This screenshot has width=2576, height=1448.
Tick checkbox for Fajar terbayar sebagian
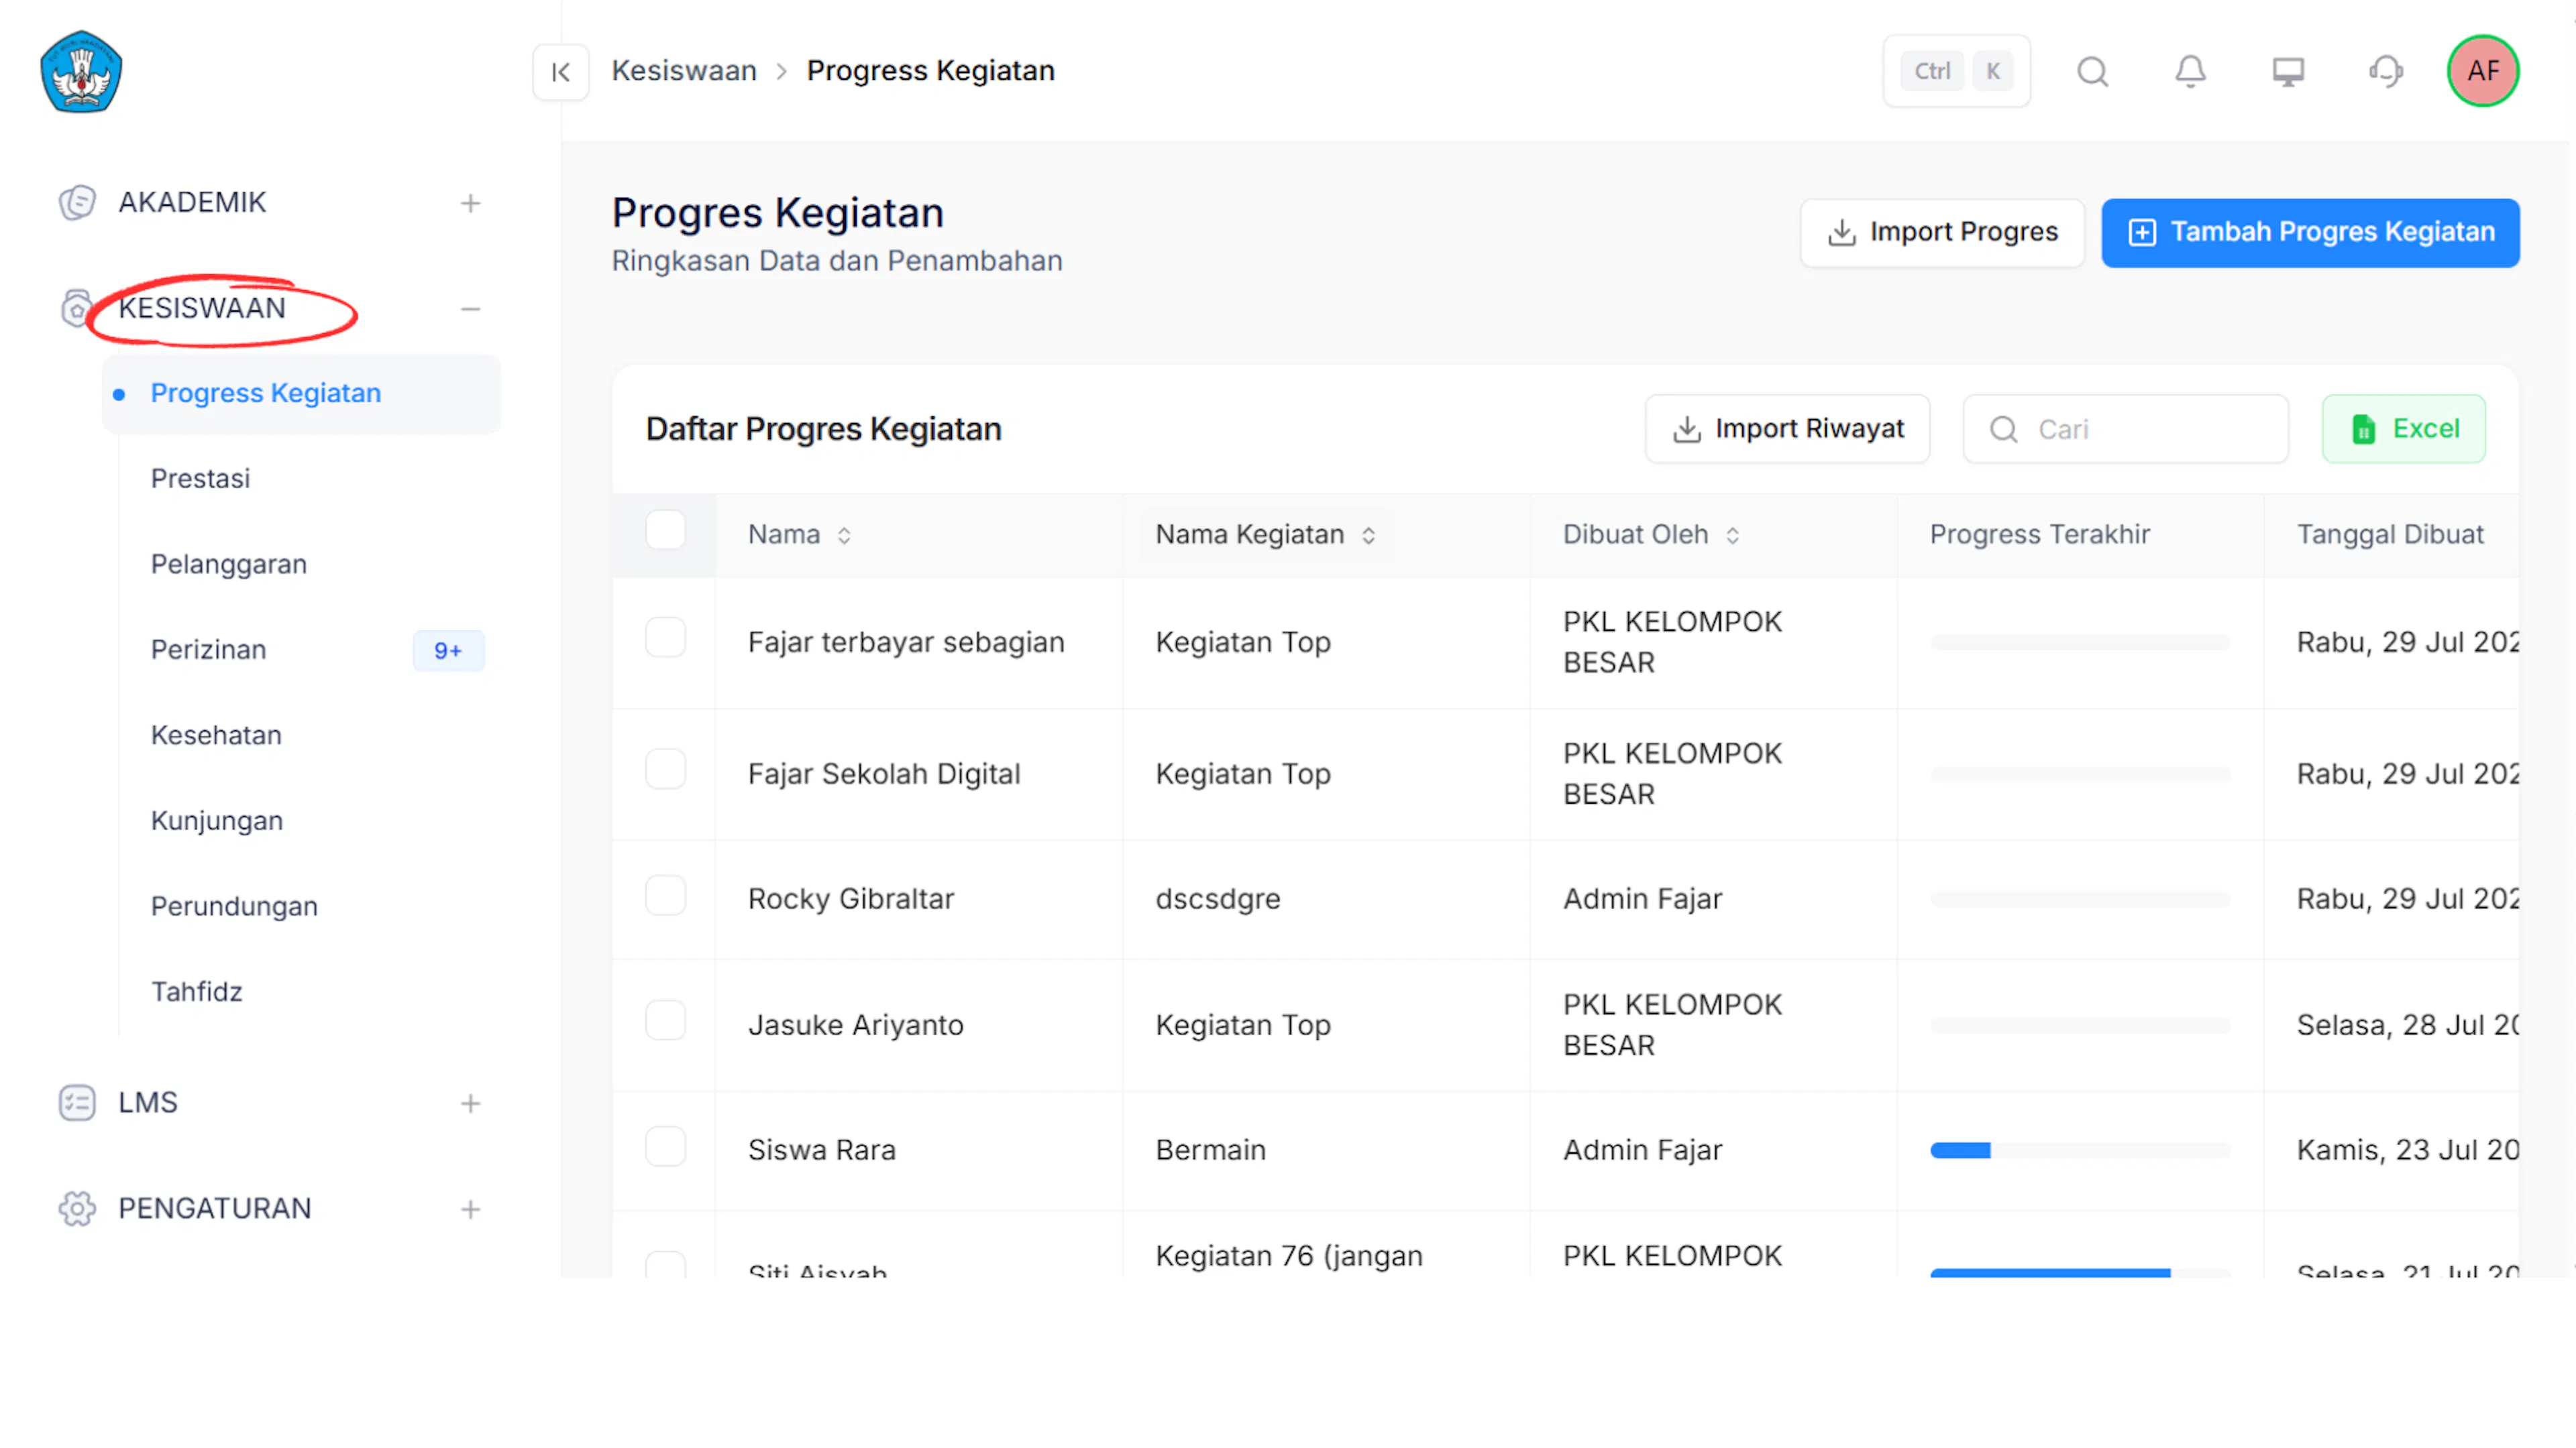tap(665, 638)
